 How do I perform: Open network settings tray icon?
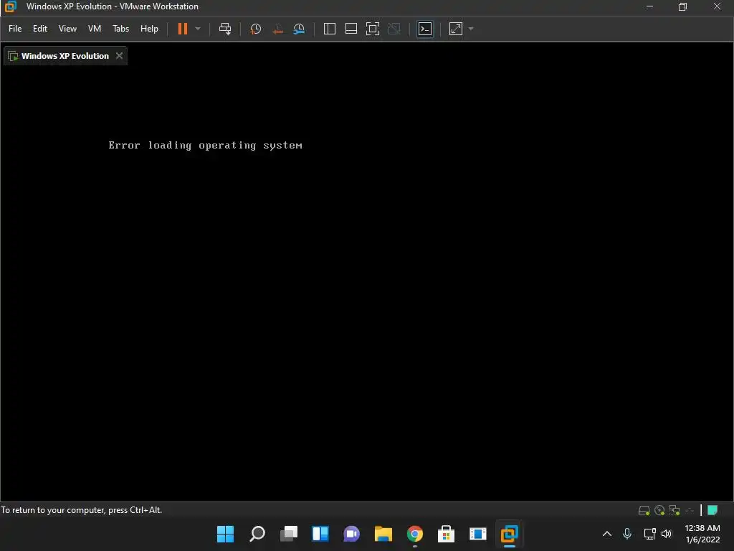649,534
